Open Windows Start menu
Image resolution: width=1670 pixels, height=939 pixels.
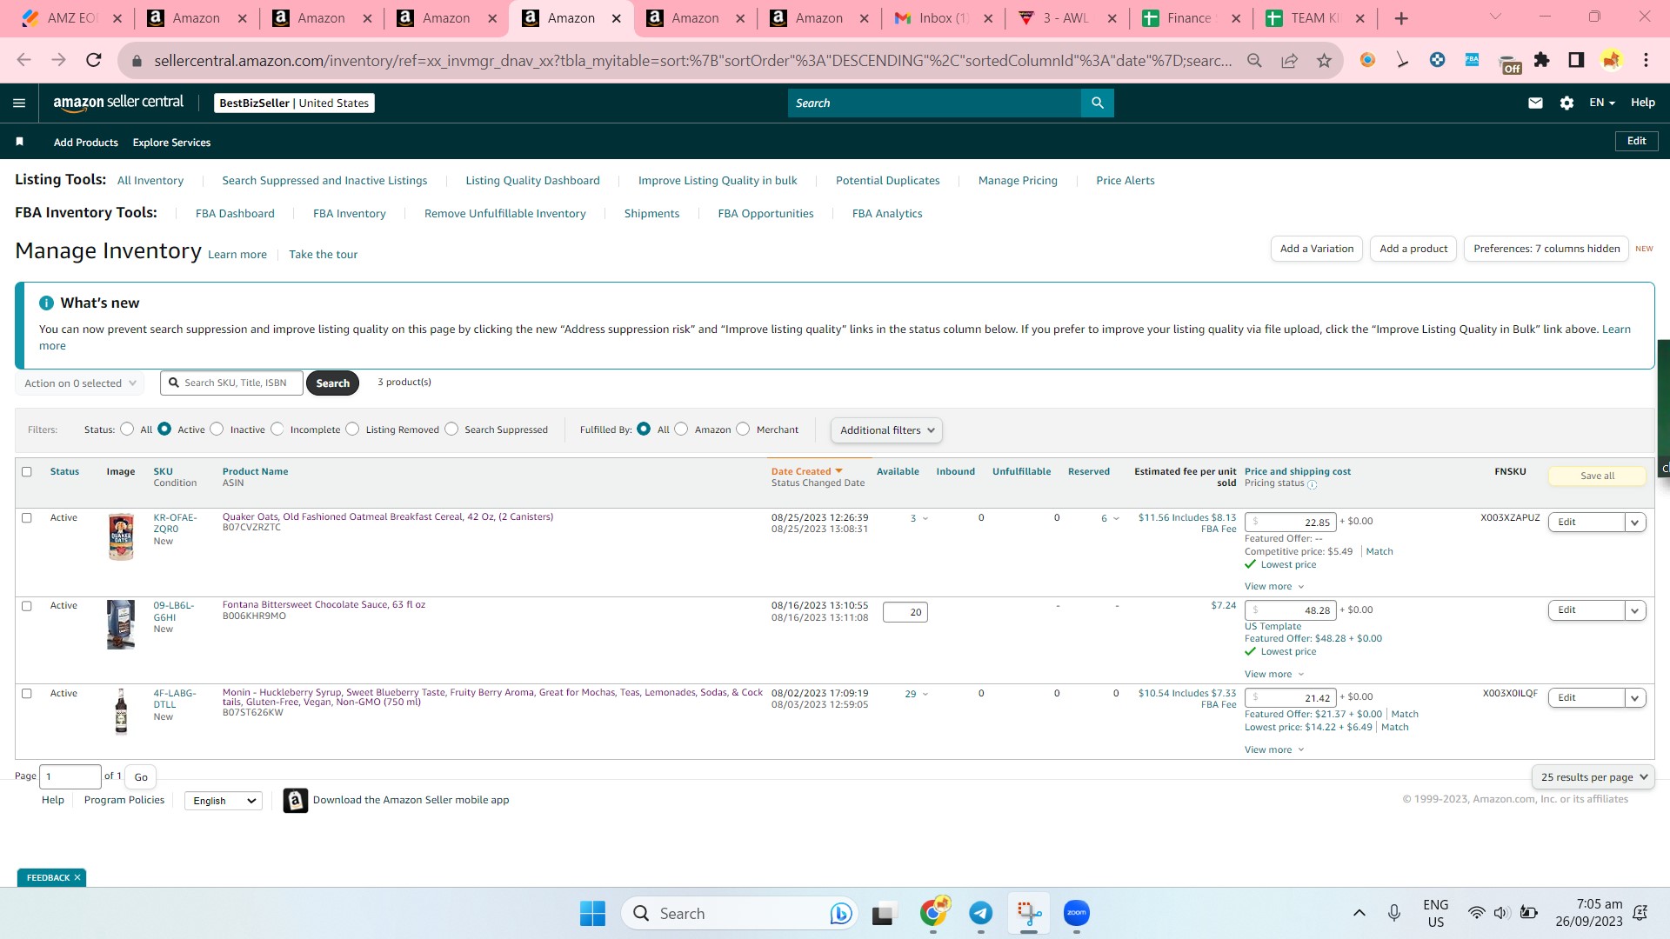[x=592, y=913]
